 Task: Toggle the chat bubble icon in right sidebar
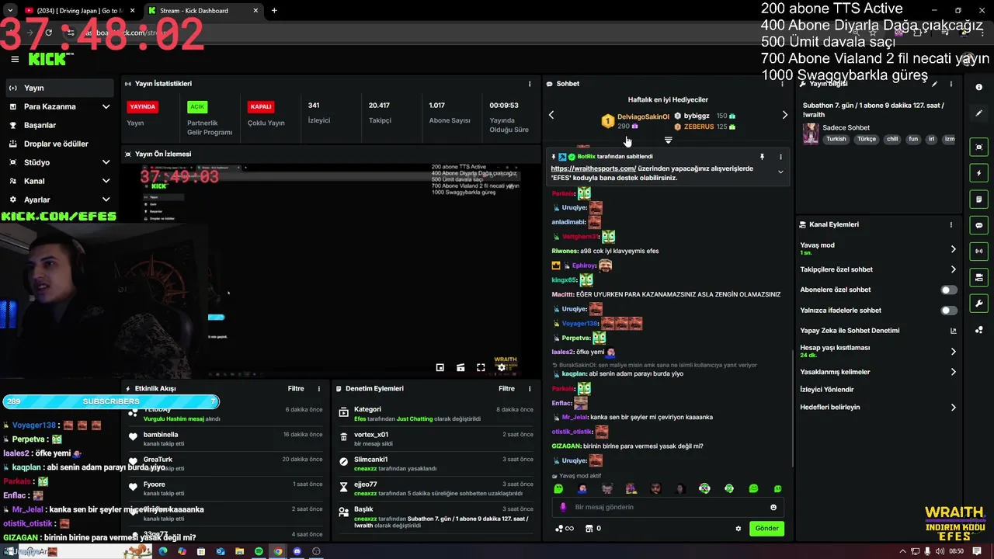979,225
